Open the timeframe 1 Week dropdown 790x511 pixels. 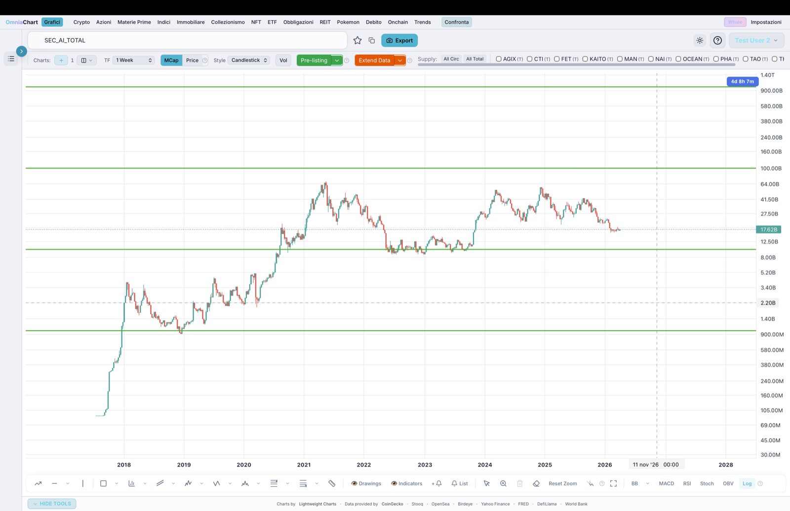point(134,60)
